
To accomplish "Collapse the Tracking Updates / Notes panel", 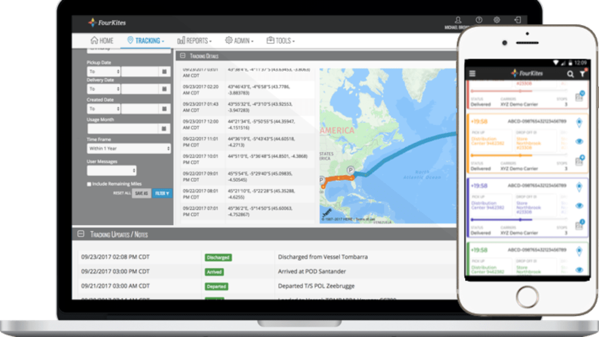I will [x=80, y=234].
